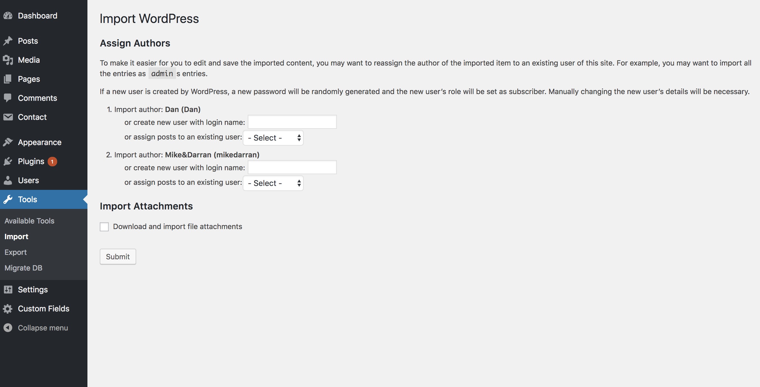The image size is (760, 387).
Task: Enable Download and import file attachments
Action: coord(104,227)
